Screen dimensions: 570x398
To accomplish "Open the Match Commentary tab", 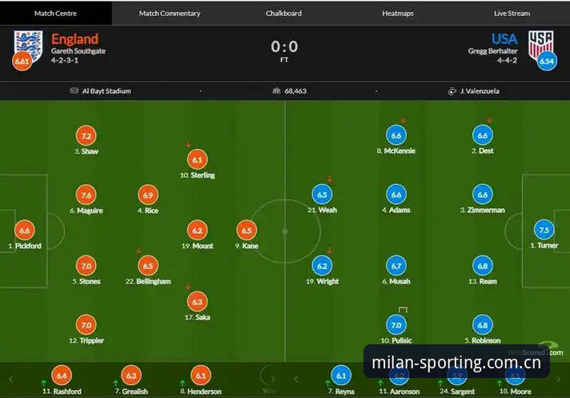I will coord(170,13).
